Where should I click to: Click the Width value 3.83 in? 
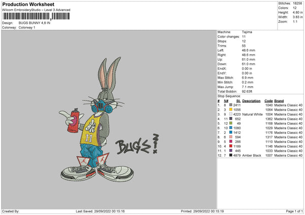tap(297, 17)
